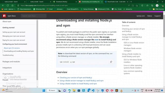Open File Explorer from the taskbar
165x93 pixels.
(74, 90)
